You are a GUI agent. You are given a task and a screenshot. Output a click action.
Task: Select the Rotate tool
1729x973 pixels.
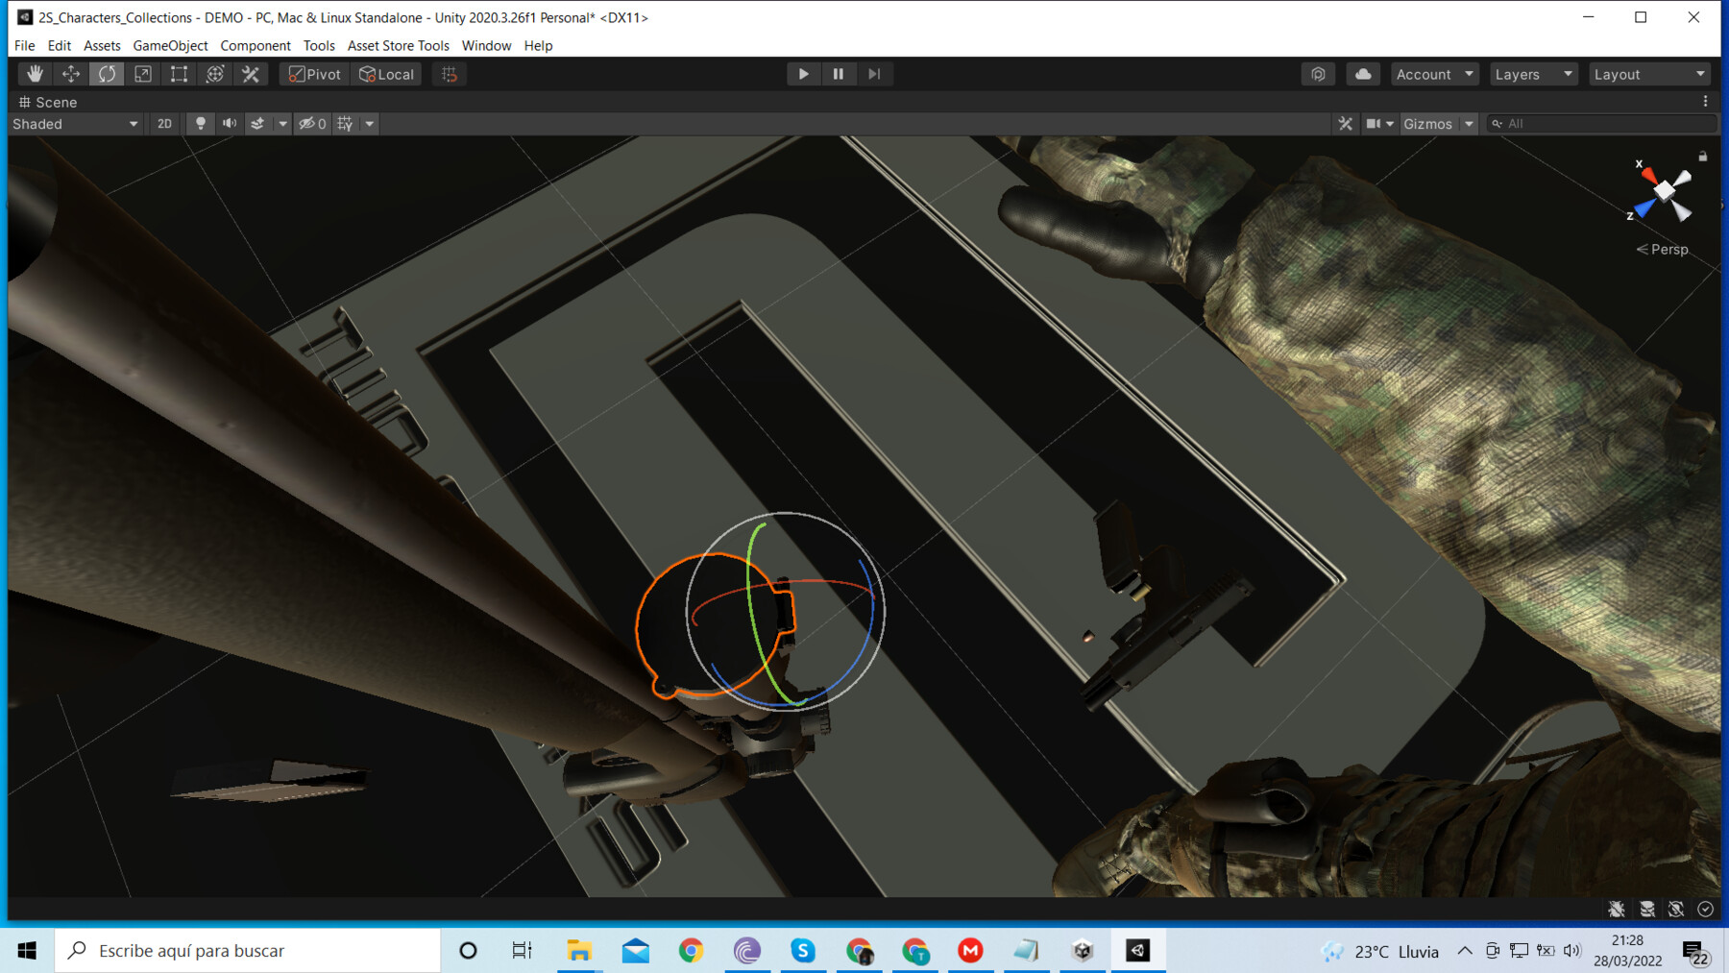(107, 74)
